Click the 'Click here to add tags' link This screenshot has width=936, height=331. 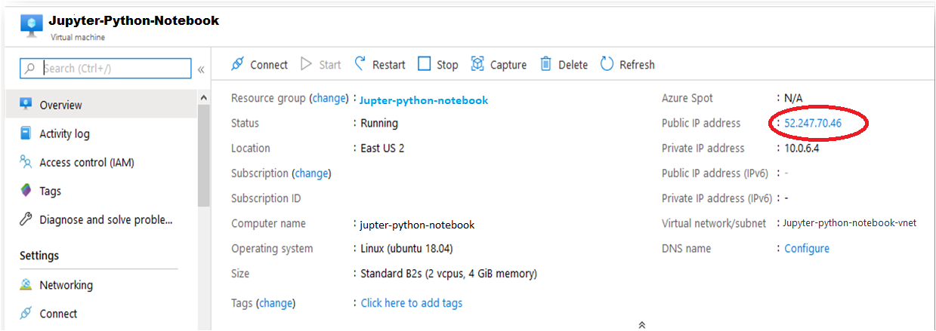[412, 303]
